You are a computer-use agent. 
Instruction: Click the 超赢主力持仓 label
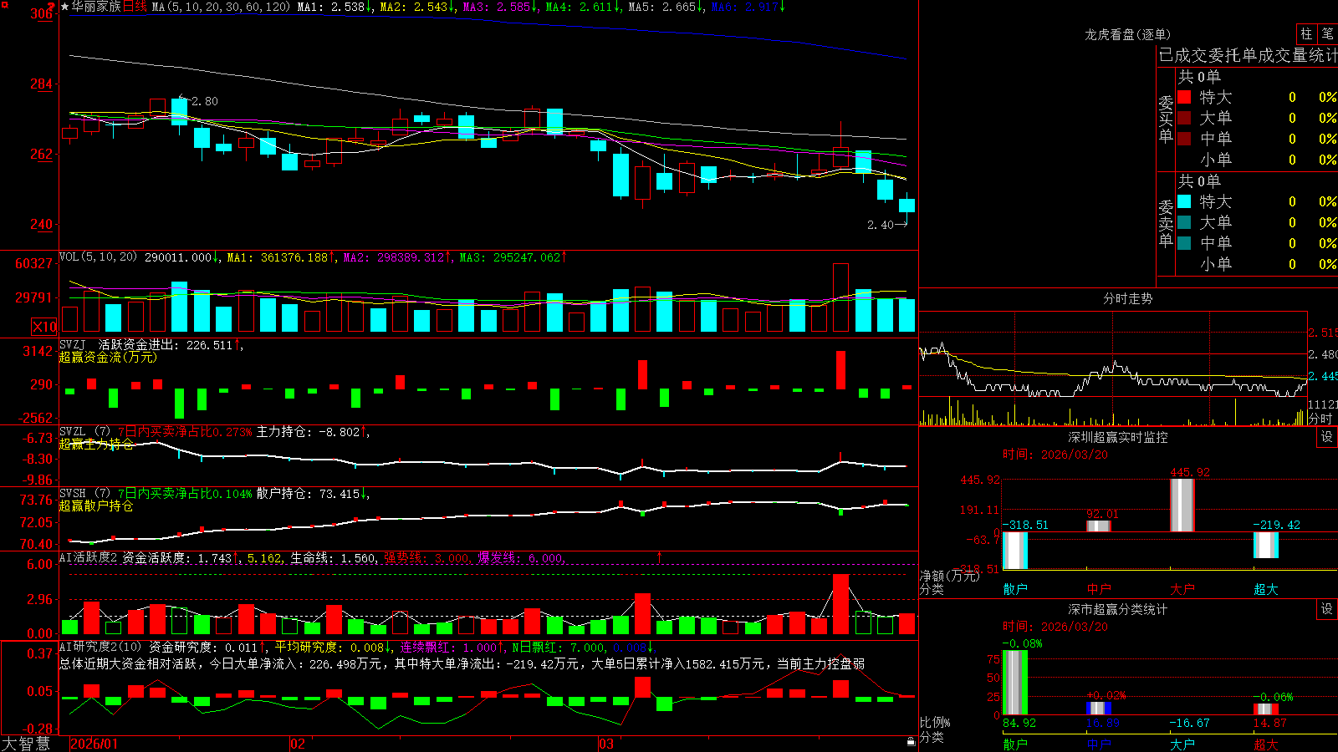pos(96,444)
